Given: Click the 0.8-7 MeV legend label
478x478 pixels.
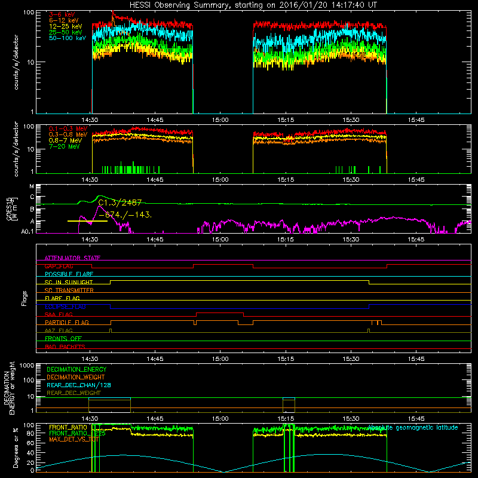Looking at the screenshot, I should [65, 140].
